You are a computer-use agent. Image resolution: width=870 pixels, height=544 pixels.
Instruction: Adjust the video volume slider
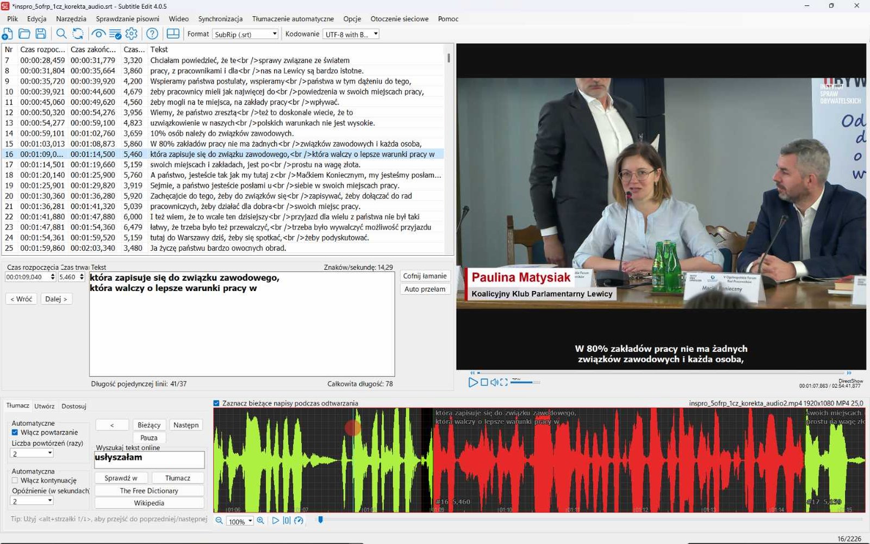point(525,382)
